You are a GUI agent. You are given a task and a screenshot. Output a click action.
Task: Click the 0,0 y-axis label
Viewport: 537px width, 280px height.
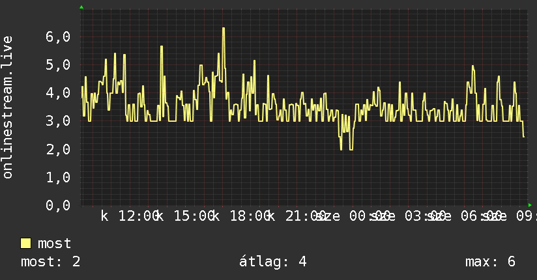[x=58, y=205]
